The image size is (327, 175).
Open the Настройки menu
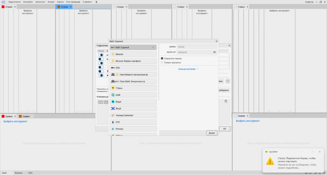pos(28,2)
